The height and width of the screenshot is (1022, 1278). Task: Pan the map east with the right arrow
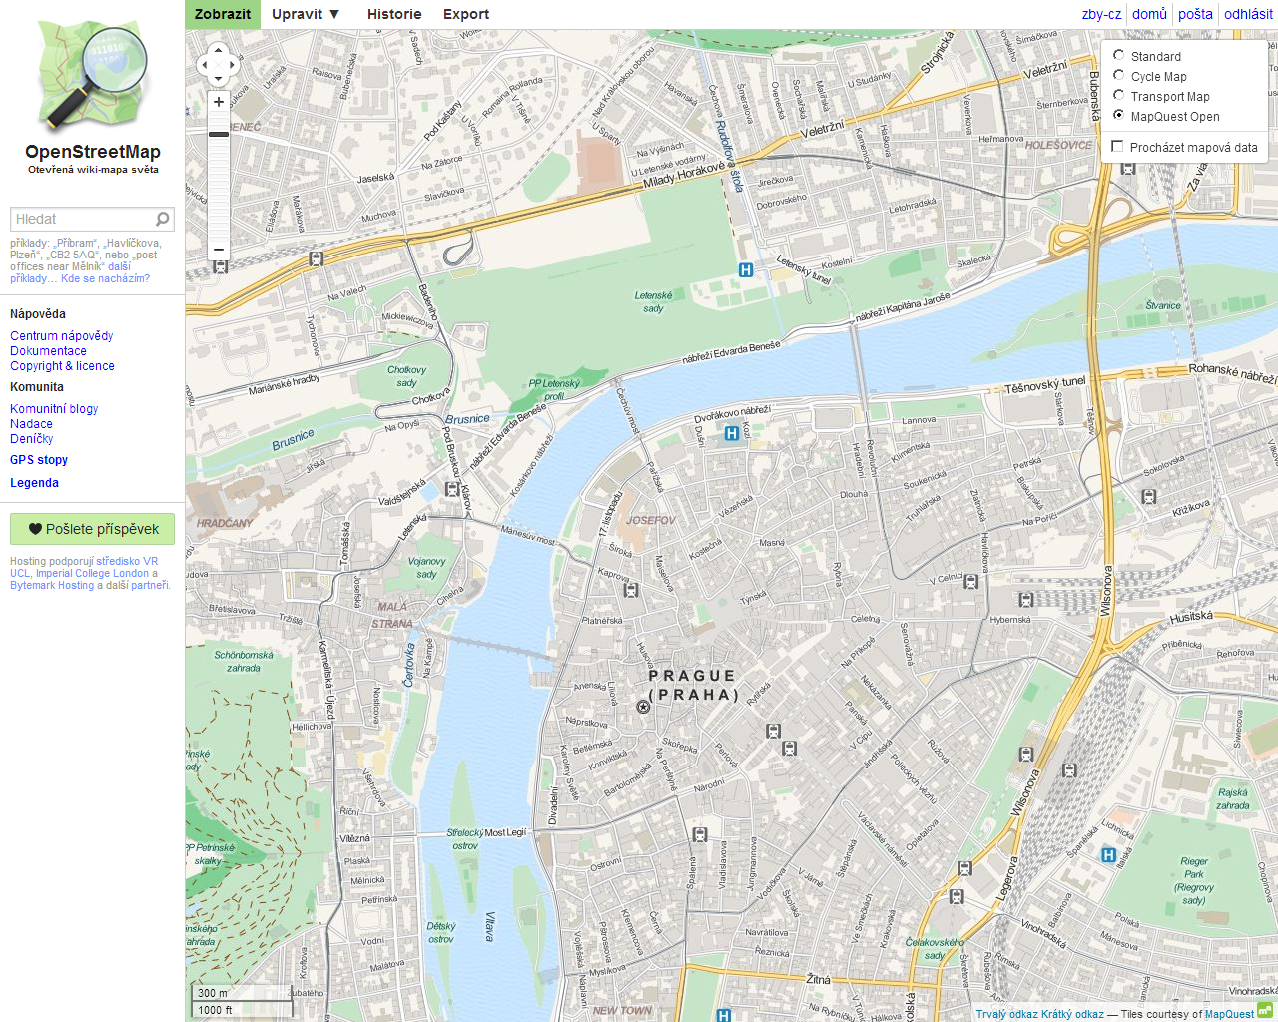[232, 64]
